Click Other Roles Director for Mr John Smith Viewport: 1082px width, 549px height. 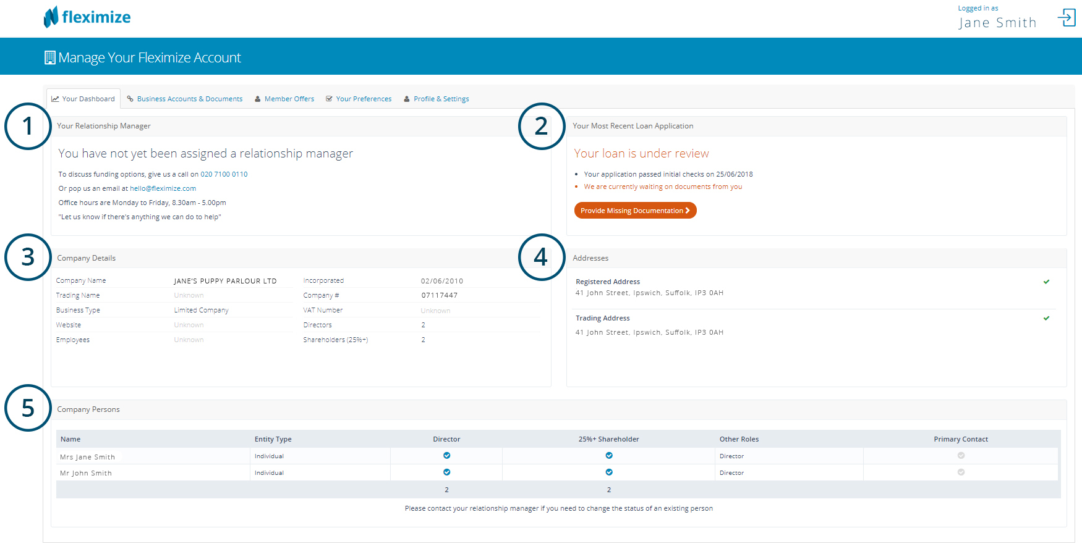(x=731, y=473)
